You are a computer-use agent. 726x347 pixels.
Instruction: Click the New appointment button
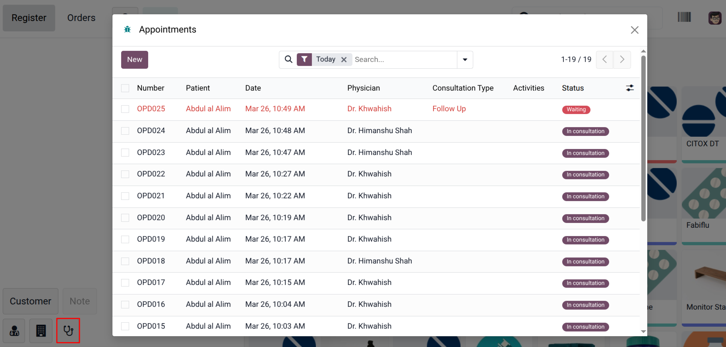coord(135,60)
